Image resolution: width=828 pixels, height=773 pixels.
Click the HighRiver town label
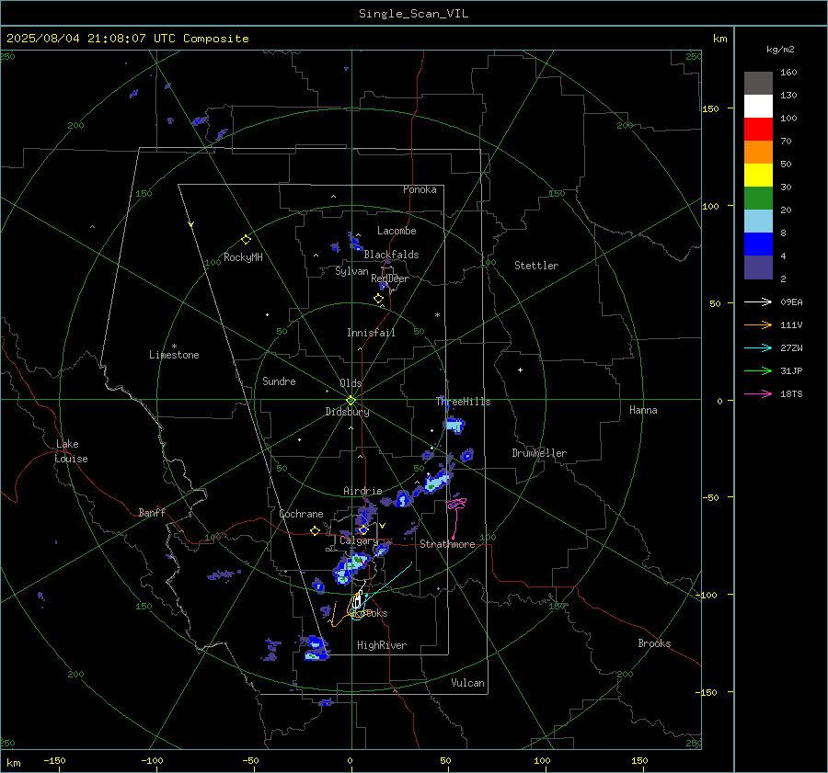(381, 645)
